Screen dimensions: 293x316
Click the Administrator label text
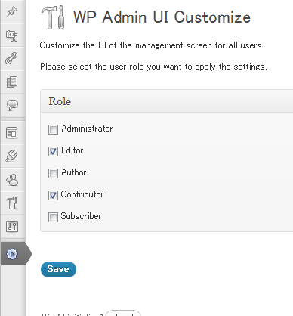(x=87, y=129)
